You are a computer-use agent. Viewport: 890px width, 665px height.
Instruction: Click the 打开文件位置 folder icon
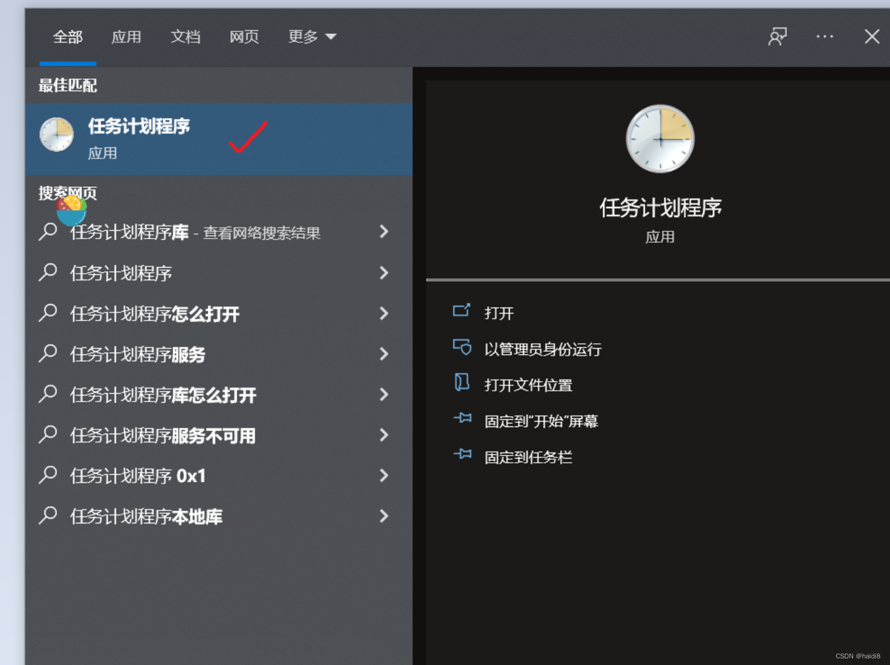[x=462, y=383]
